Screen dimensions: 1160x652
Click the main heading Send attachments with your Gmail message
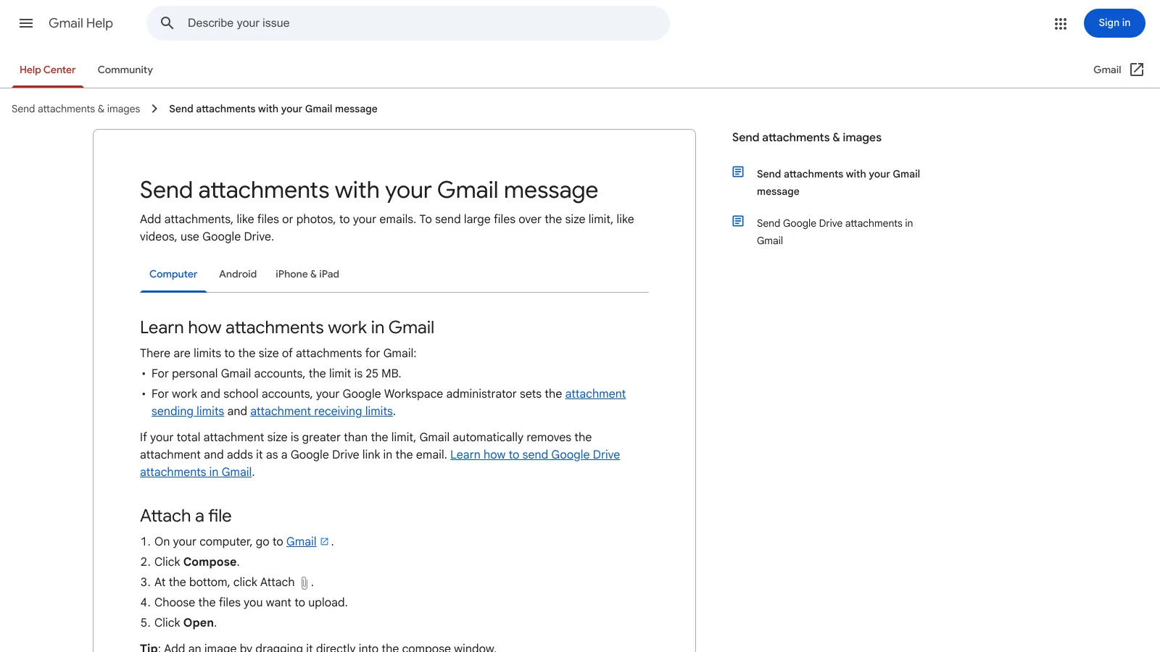pyautogui.click(x=369, y=190)
